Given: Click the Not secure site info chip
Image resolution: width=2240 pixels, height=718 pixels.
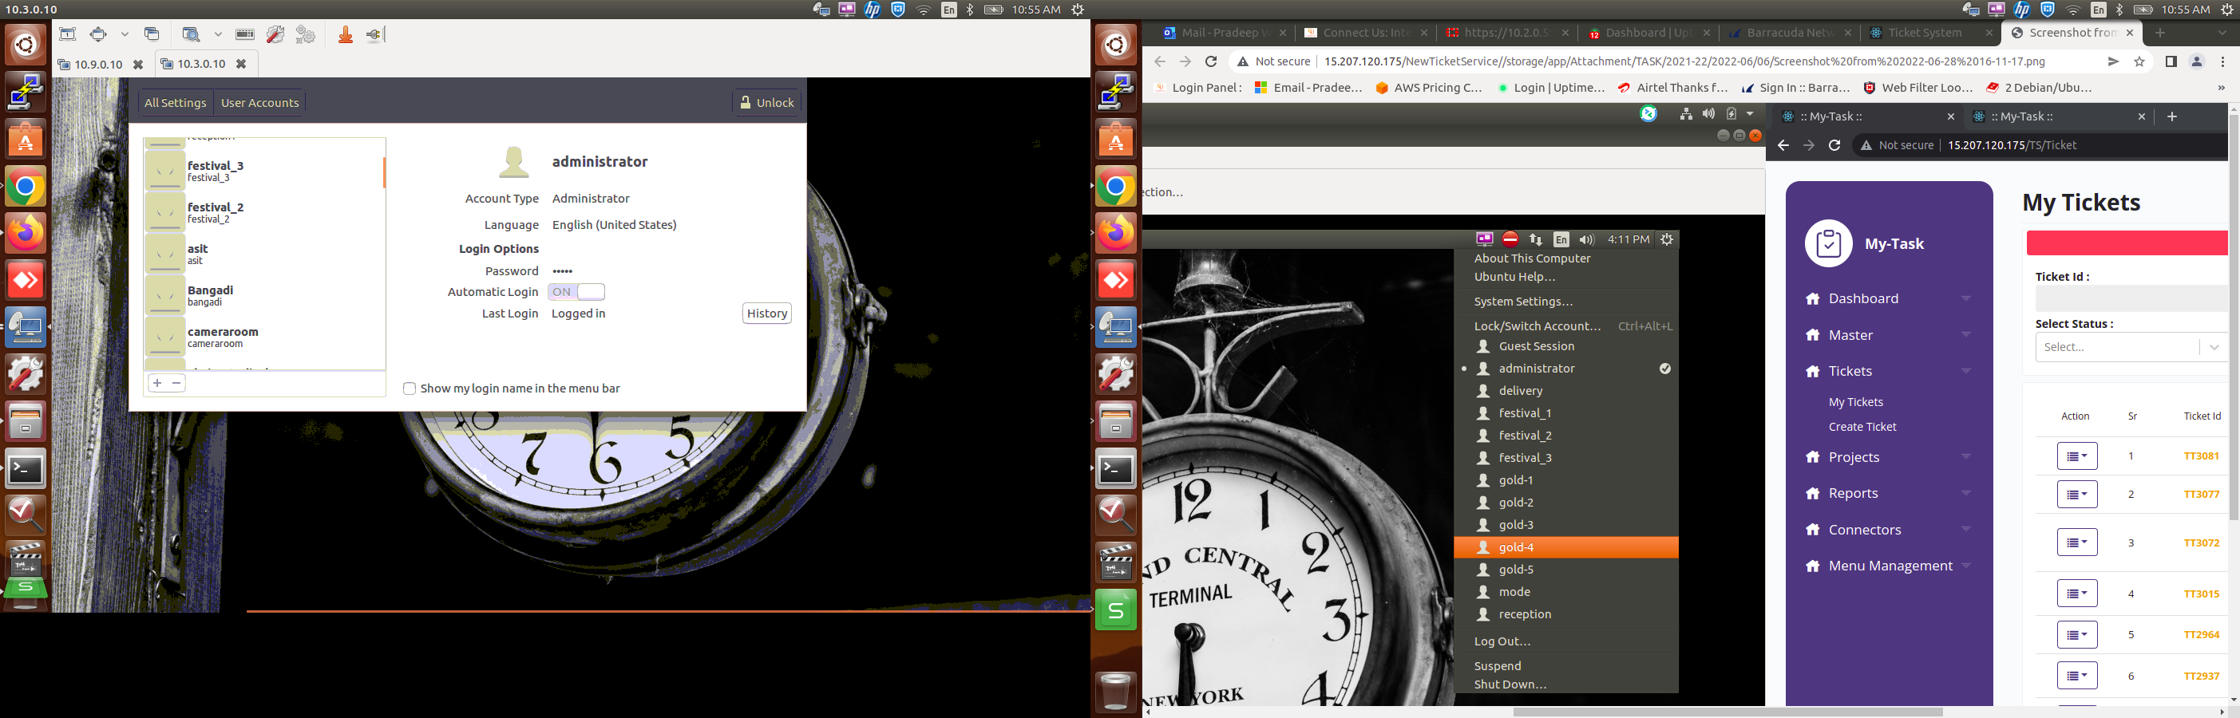Looking at the screenshot, I should (x=1274, y=61).
